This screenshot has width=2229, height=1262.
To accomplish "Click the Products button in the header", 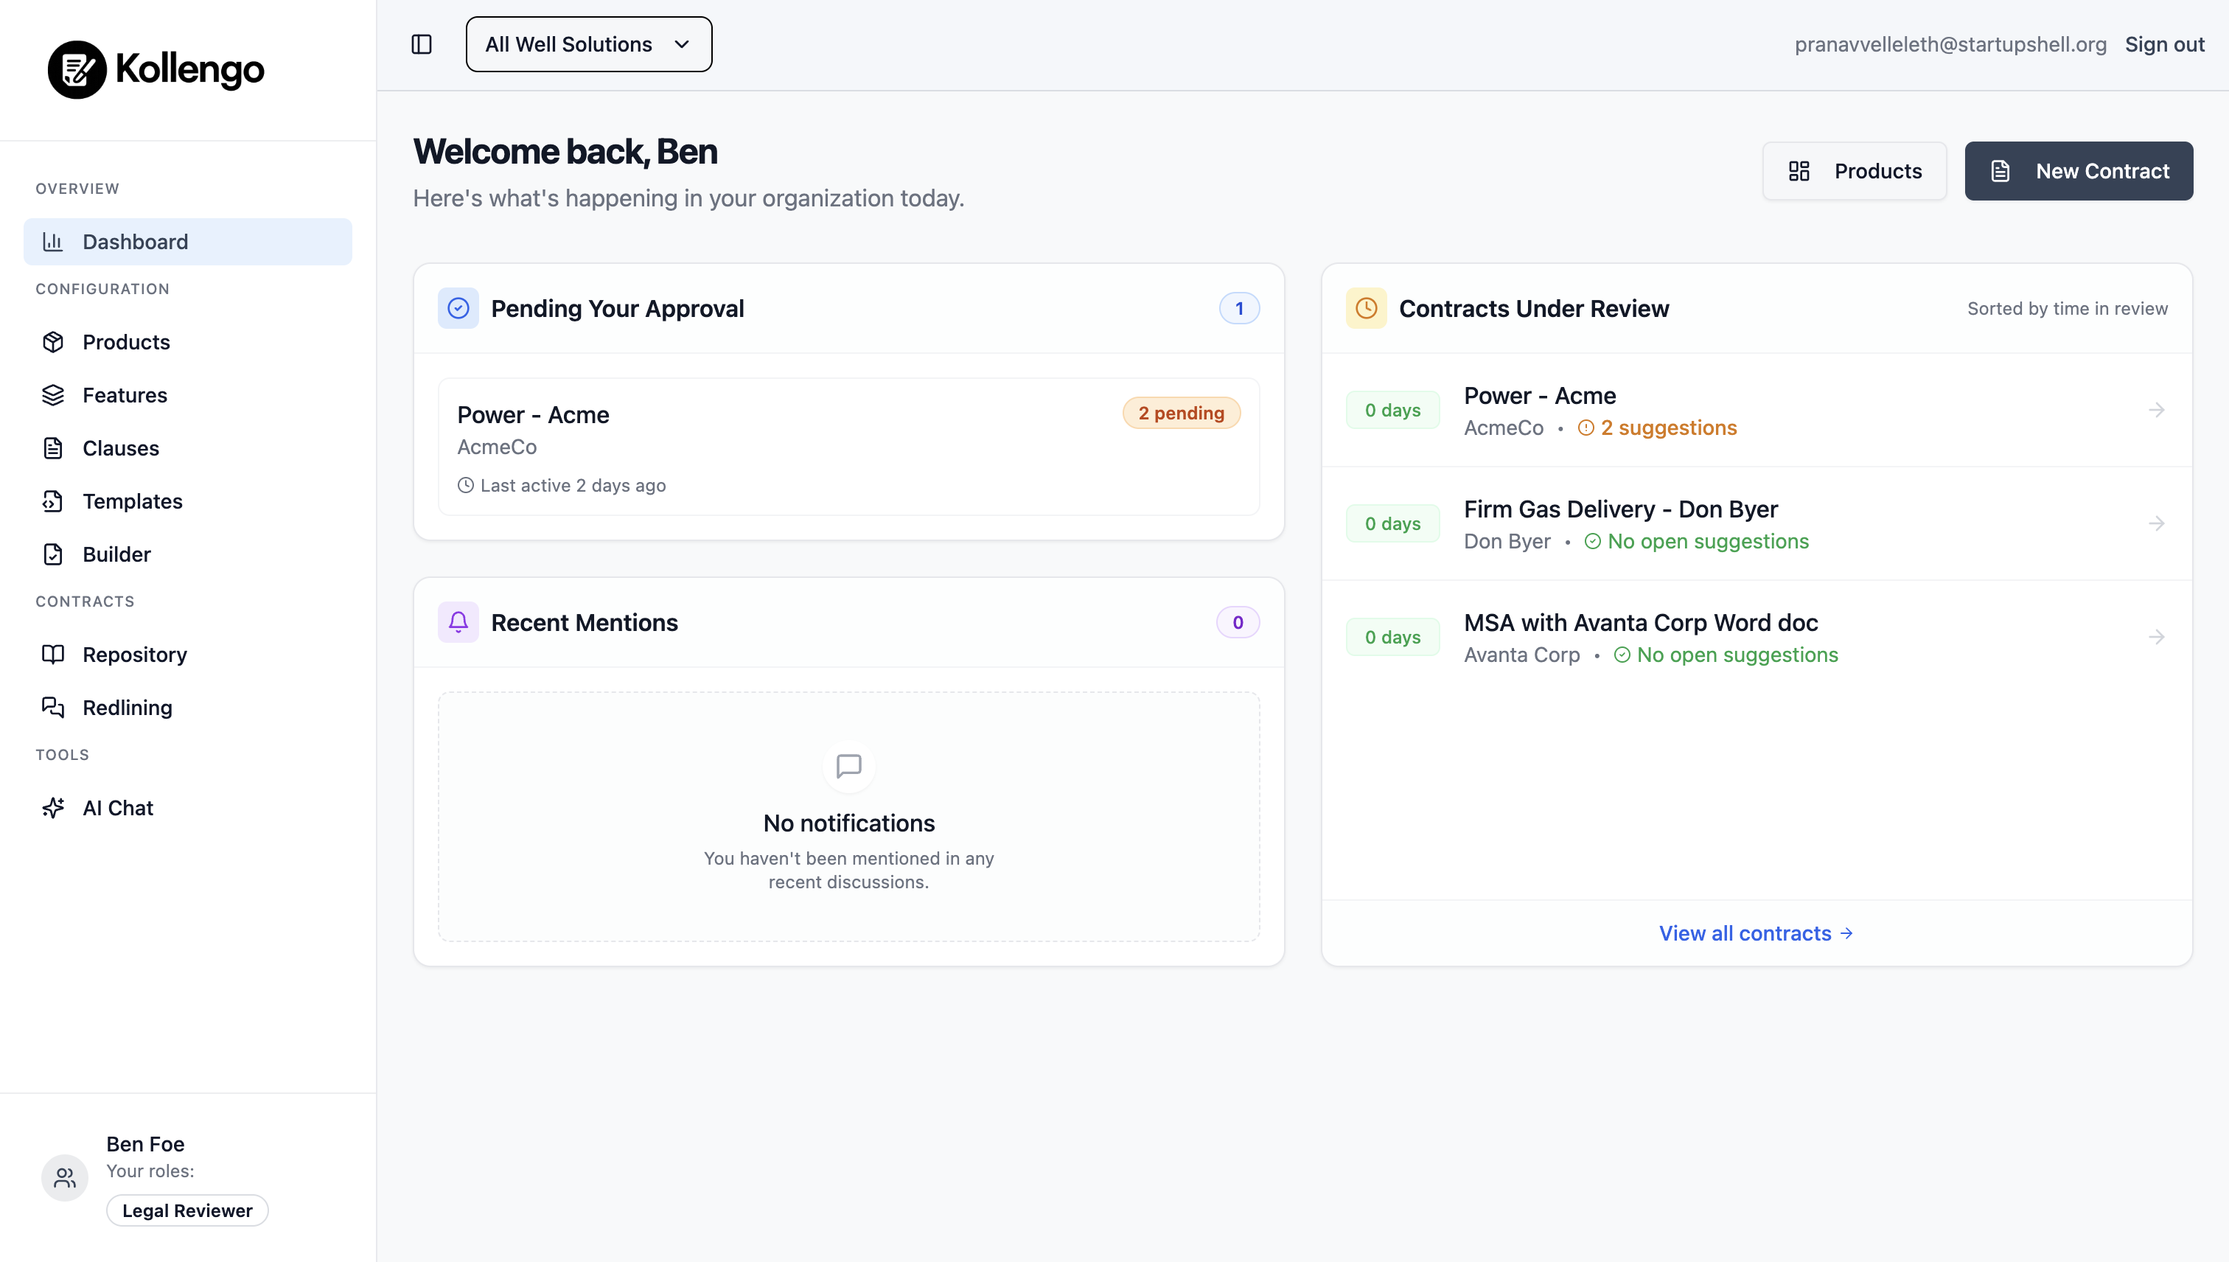I will tap(1854, 171).
